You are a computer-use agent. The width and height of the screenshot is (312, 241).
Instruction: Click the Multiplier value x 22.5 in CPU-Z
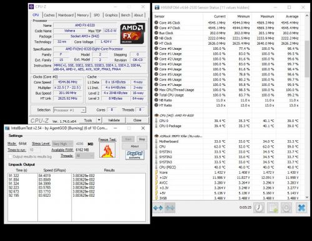[x=67, y=88]
